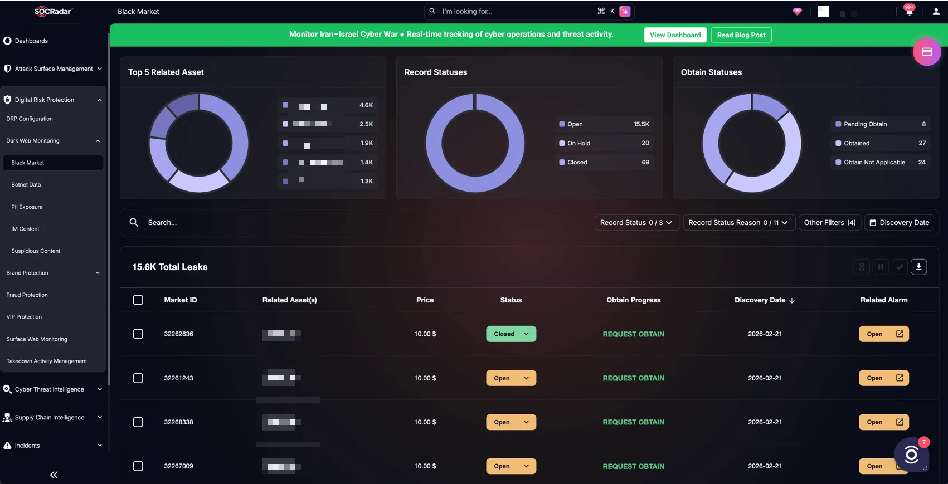Image resolution: width=948 pixels, height=484 pixels.
Task: Open the Record Status Reason dropdown
Action: pyautogui.click(x=738, y=223)
